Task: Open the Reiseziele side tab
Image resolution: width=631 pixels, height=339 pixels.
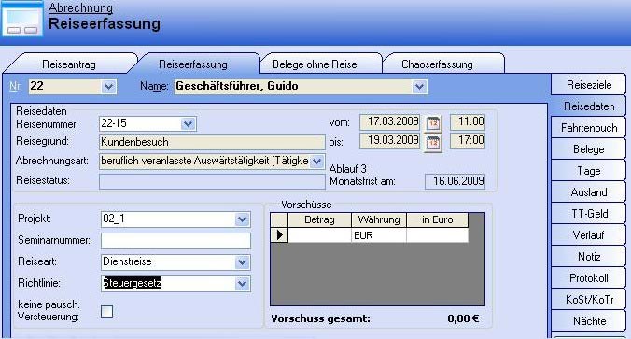Action: pyautogui.click(x=589, y=85)
